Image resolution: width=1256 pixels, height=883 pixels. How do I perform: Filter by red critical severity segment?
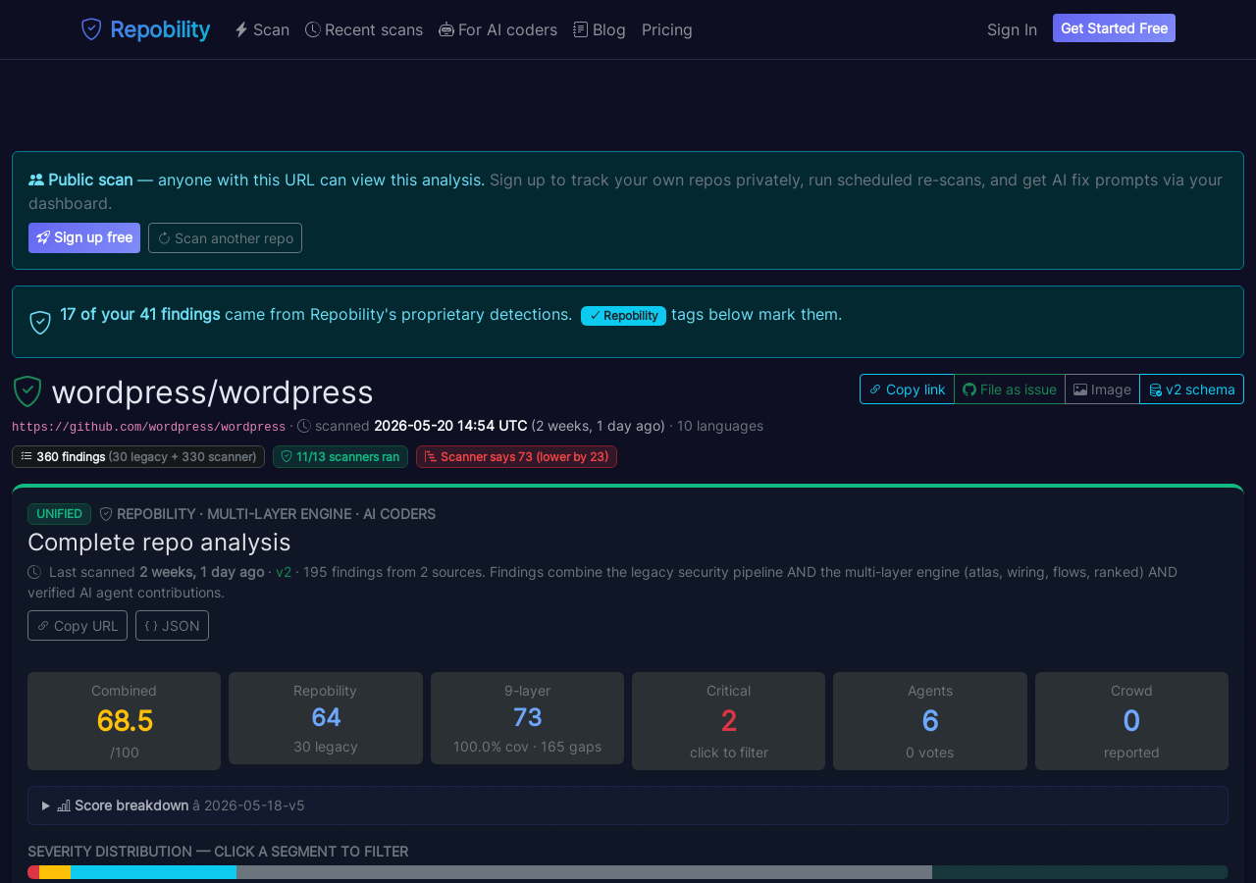(x=33, y=872)
